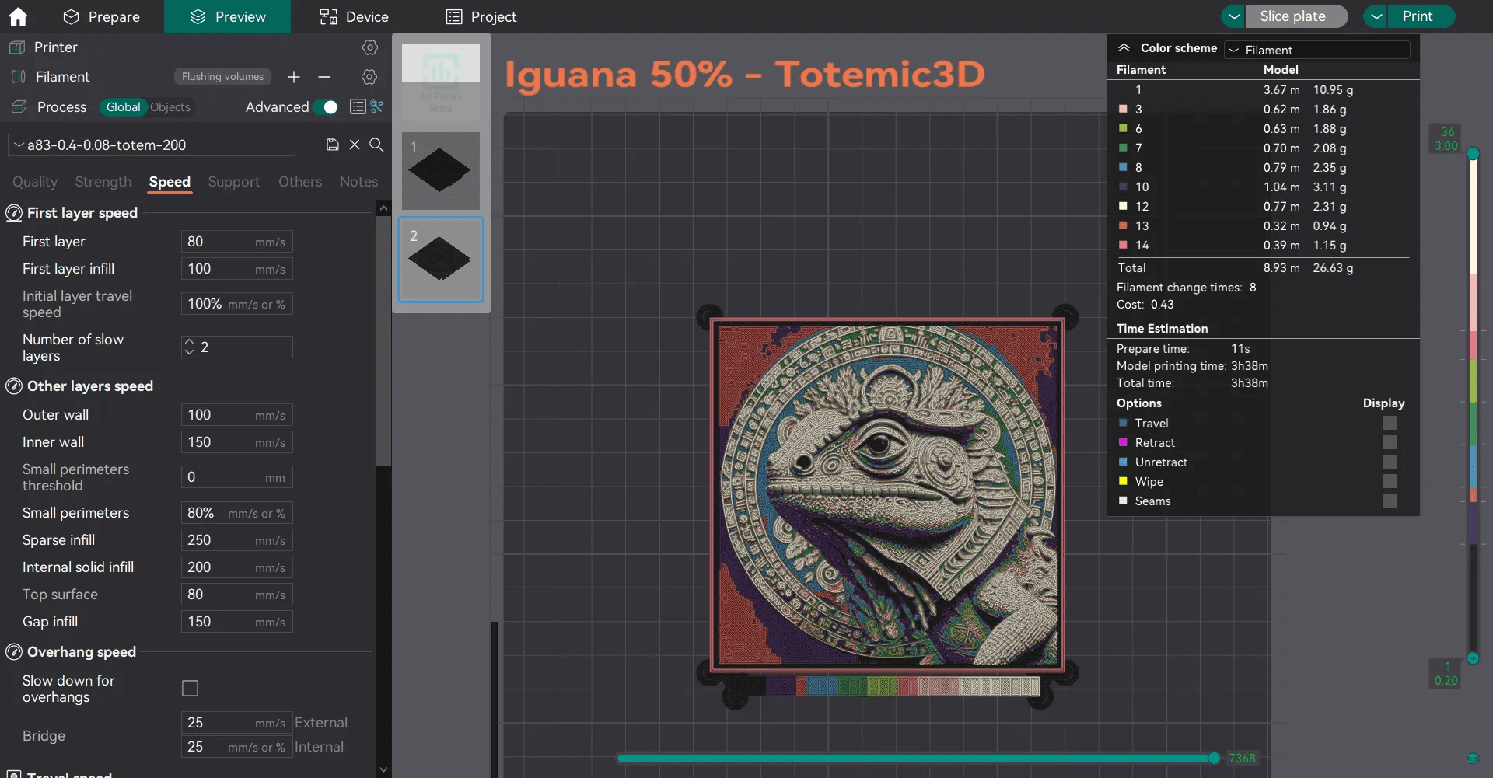
Task: Switch to Preview tab
Action: point(227,16)
